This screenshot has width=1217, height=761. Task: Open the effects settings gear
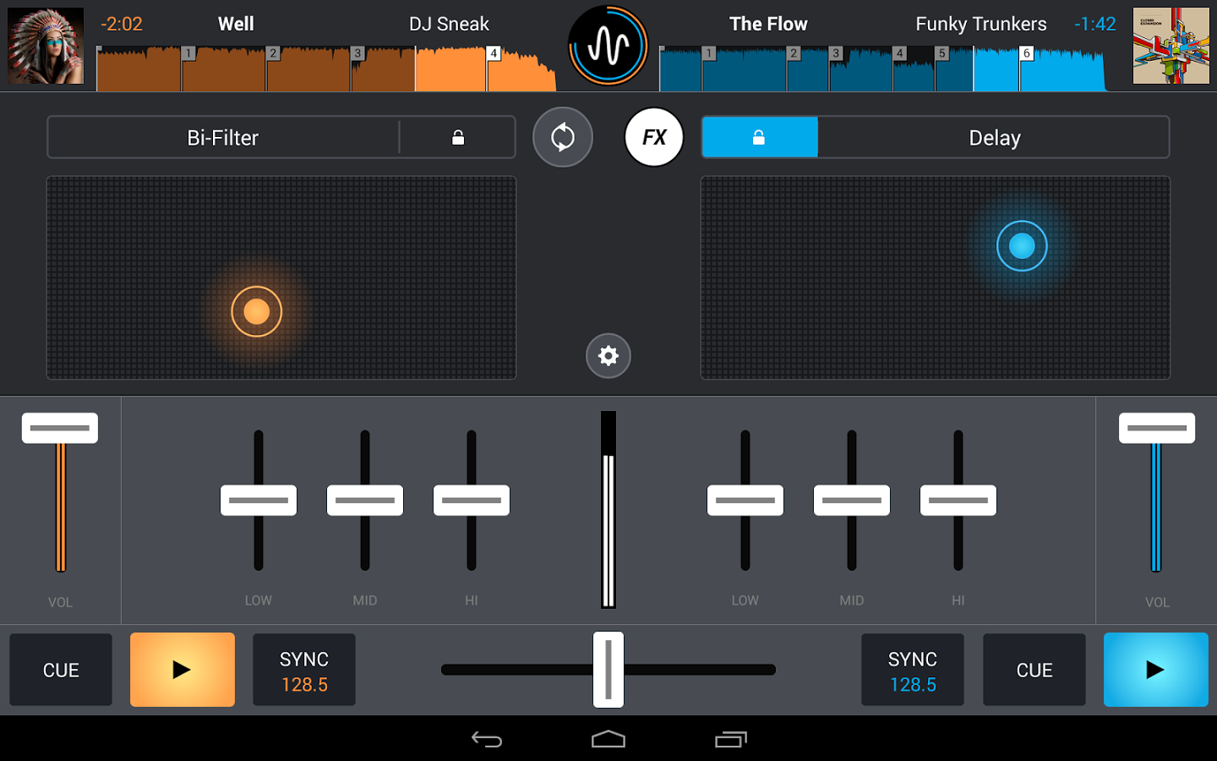pyautogui.click(x=608, y=356)
